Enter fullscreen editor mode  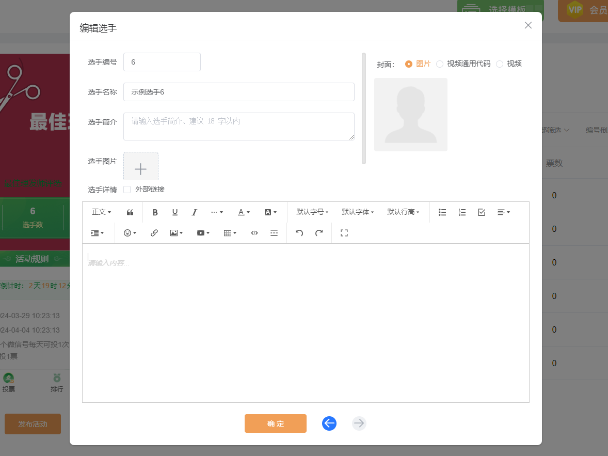[x=344, y=233]
